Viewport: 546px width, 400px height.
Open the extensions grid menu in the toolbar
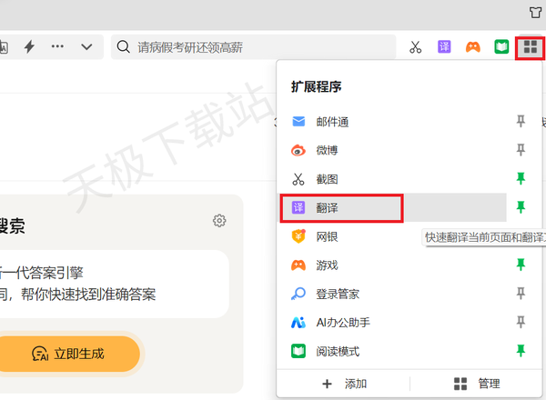click(x=530, y=47)
